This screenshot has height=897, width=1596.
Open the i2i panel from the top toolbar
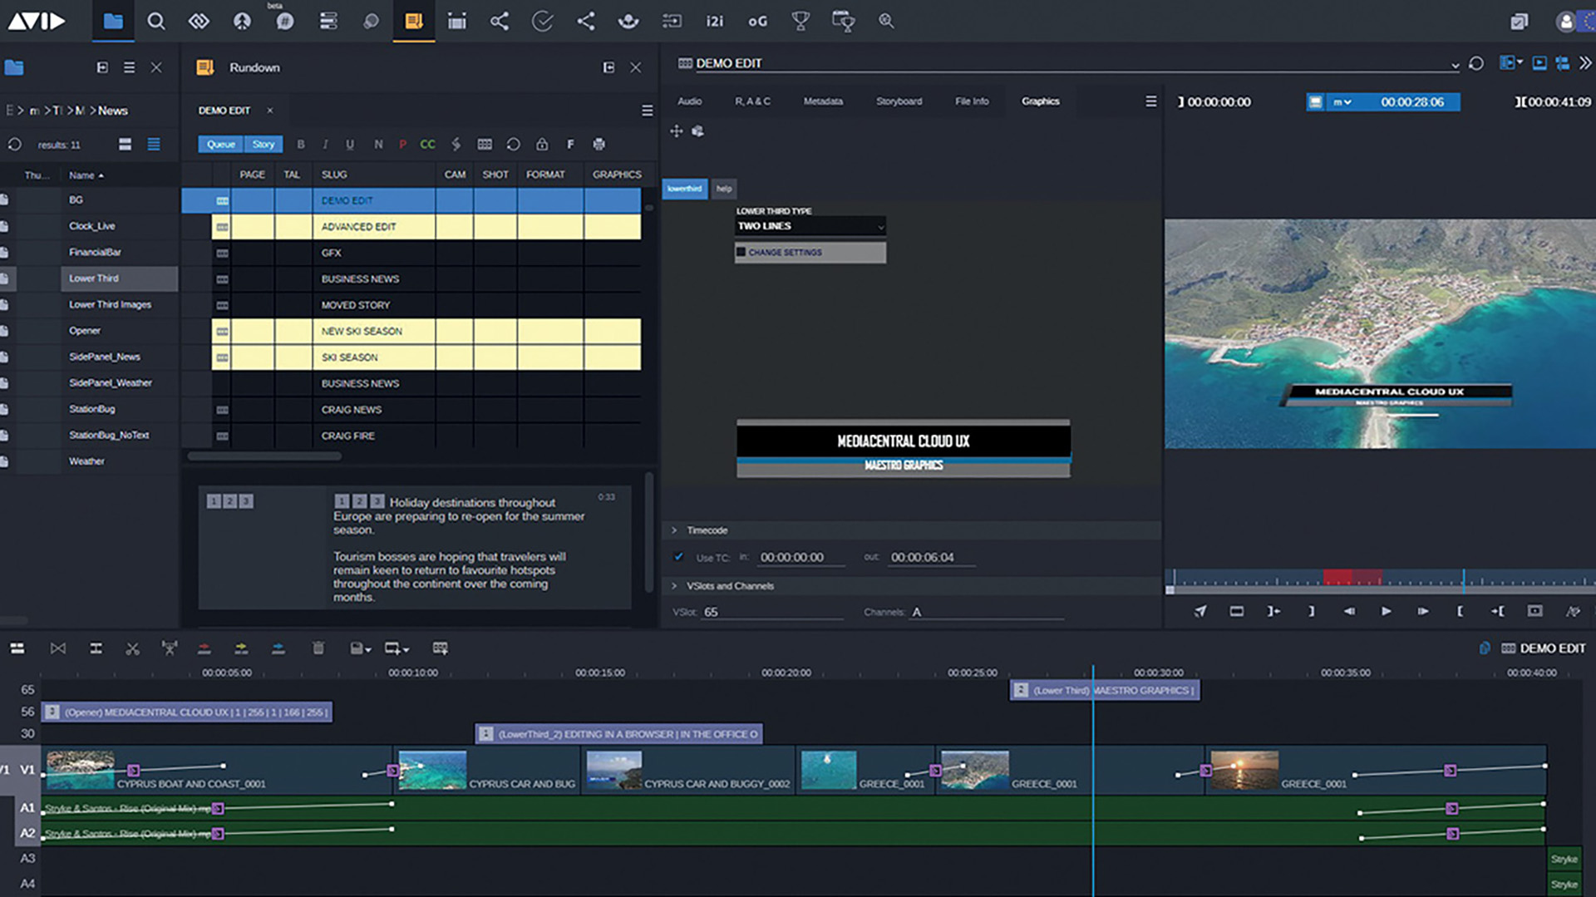click(x=714, y=22)
